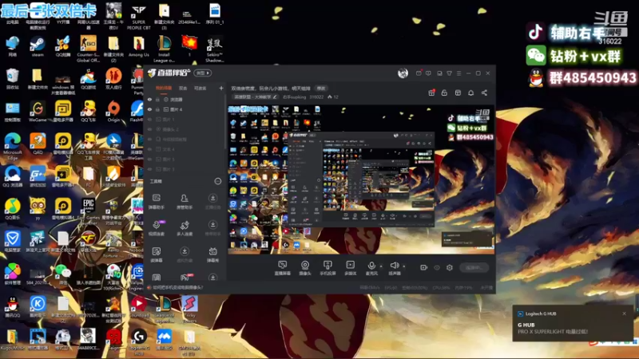Click the stream preview thumbnail area
This screenshot has width=639, height=359.
(362, 179)
